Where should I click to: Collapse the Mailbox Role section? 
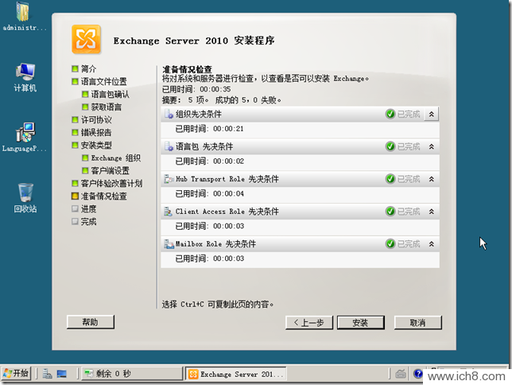(432, 244)
